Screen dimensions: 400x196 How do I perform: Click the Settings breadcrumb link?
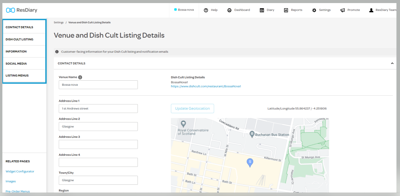tap(59, 22)
